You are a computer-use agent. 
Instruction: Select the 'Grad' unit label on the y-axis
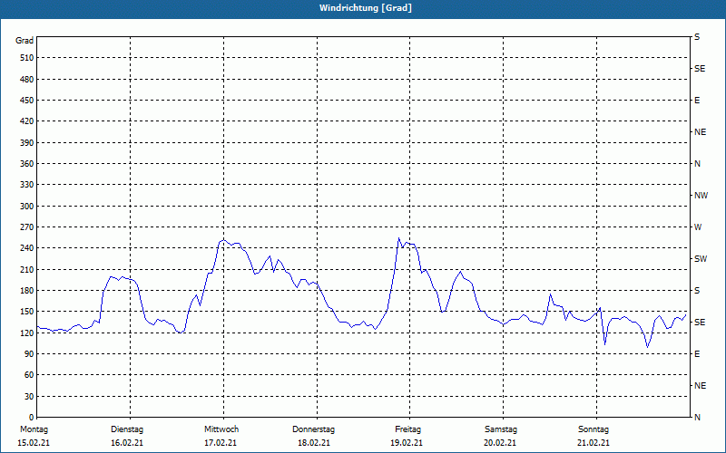click(x=25, y=41)
